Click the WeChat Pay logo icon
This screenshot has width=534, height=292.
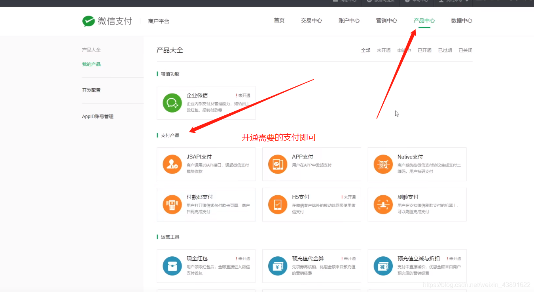(89, 21)
